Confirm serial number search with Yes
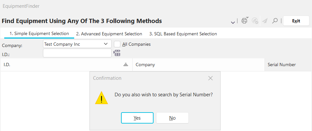This screenshot has height=131, width=312. click(137, 118)
